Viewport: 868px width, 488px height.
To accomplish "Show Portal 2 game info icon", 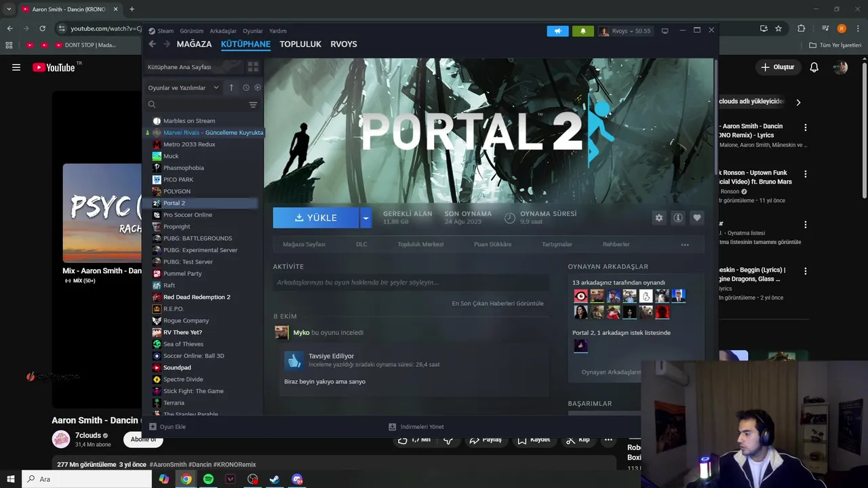I will click(x=677, y=218).
